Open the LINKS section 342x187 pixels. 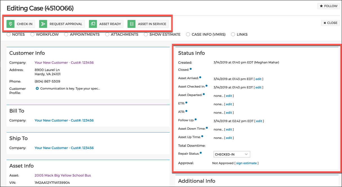tap(233, 34)
